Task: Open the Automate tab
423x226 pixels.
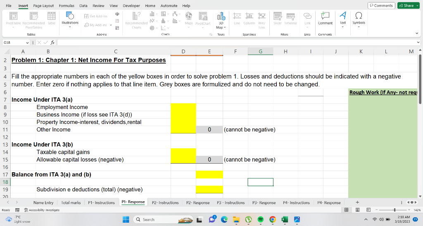Action: pos(169,6)
